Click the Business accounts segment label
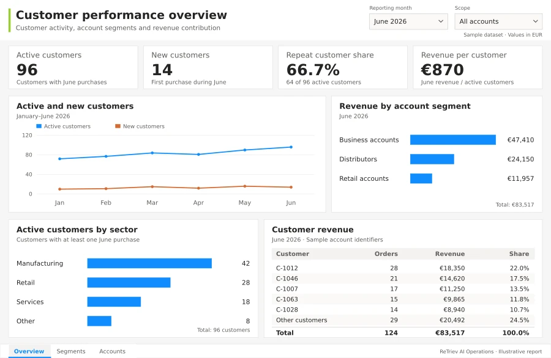This screenshot has height=358, width=551. 369,139
